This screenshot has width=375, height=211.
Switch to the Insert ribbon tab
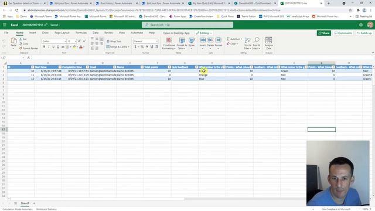click(x=33, y=33)
